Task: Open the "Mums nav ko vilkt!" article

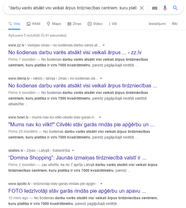Action: click(81, 124)
